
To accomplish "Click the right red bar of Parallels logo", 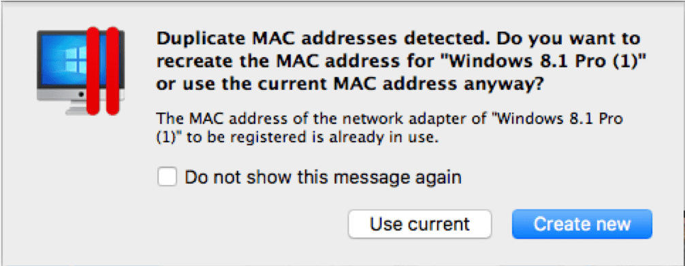I will (113, 71).
